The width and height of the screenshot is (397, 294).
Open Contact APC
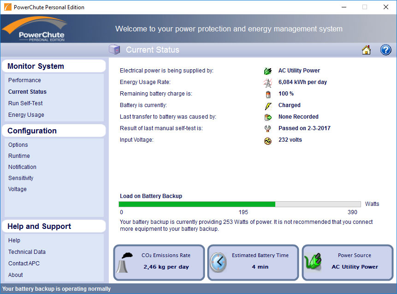click(x=24, y=264)
